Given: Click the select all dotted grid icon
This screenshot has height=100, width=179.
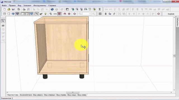Looking at the screenshot, I should [x=100, y=14].
